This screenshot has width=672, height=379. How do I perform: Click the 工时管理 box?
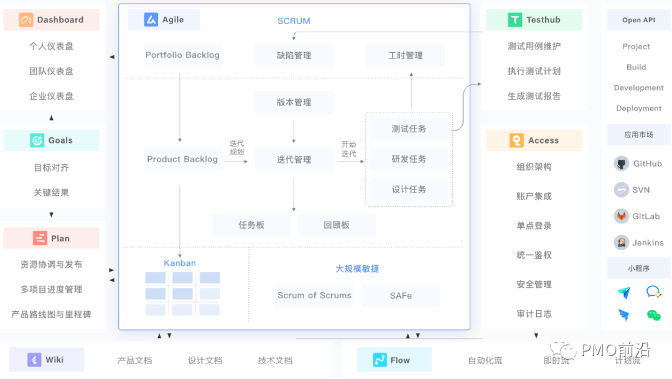tap(406, 55)
